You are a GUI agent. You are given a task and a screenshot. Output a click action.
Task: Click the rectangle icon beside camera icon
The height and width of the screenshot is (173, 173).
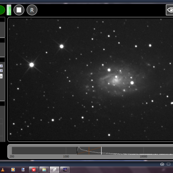point(168,164)
